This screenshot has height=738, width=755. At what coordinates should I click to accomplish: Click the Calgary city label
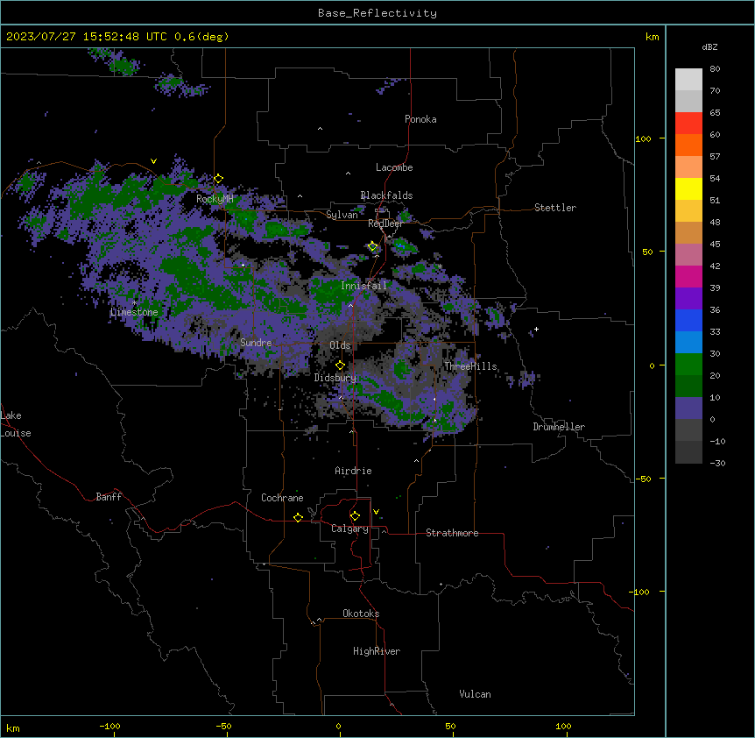pos(349,529)
